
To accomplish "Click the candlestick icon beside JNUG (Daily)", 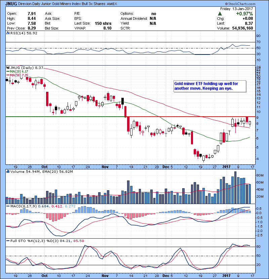I will pyautogui.click(x=8, y=68).
